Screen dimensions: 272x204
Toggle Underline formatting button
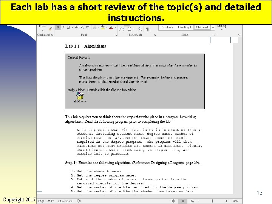pyautogui.click(x=68, y=28)
